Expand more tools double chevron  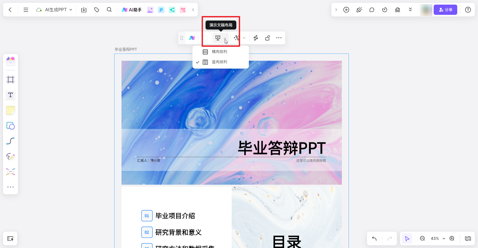[x=410, y=9]
